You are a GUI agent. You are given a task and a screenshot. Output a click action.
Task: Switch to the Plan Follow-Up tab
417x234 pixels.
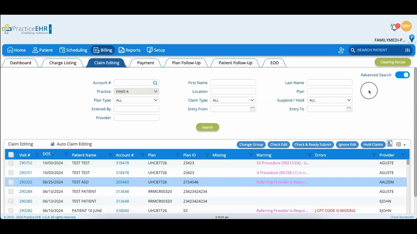click(186, 63)
